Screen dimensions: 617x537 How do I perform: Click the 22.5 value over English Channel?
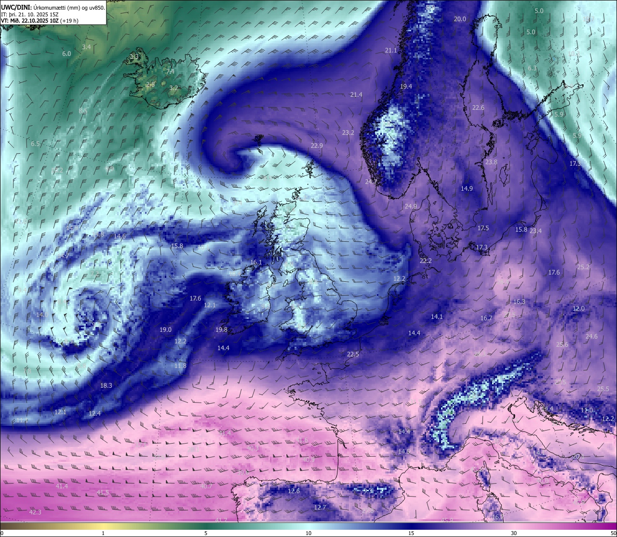pyautogui.click(x=353, y=354)
